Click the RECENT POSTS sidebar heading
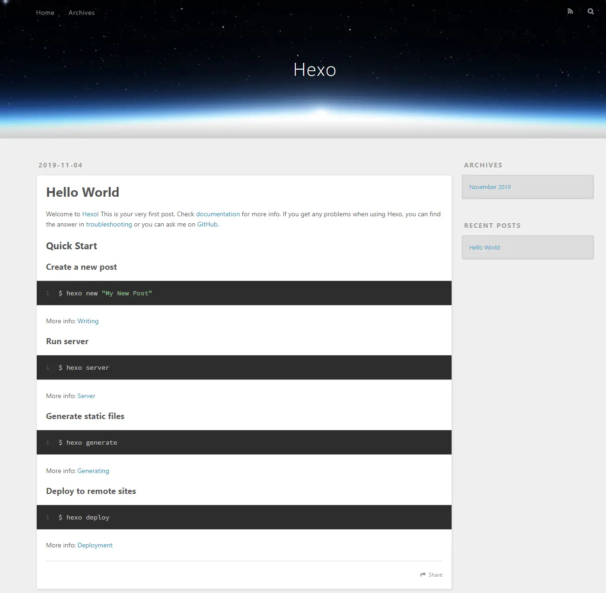Screen dimensions: 606x593 pos(492,226)
